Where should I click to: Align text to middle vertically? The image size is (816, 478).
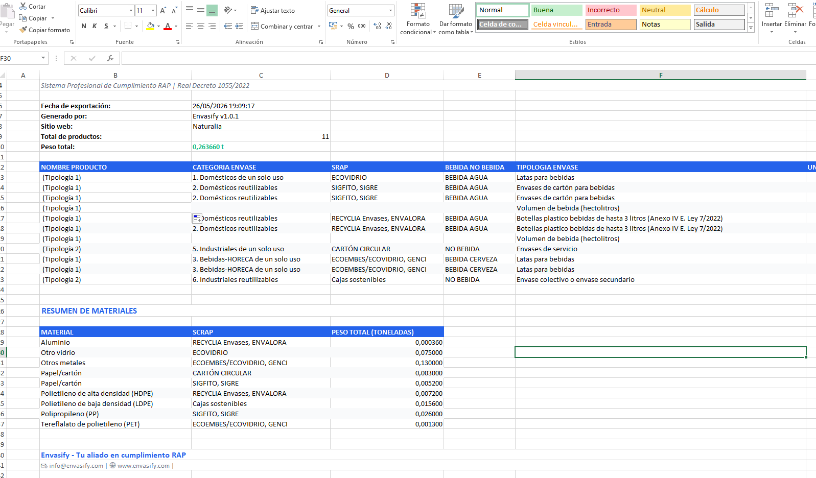point(201,10)
